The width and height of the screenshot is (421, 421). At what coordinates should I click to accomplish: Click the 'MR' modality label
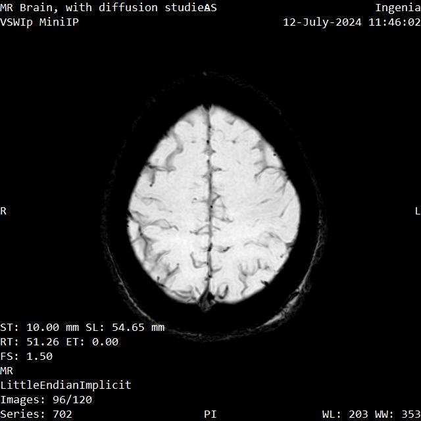[x=7, y=371]
